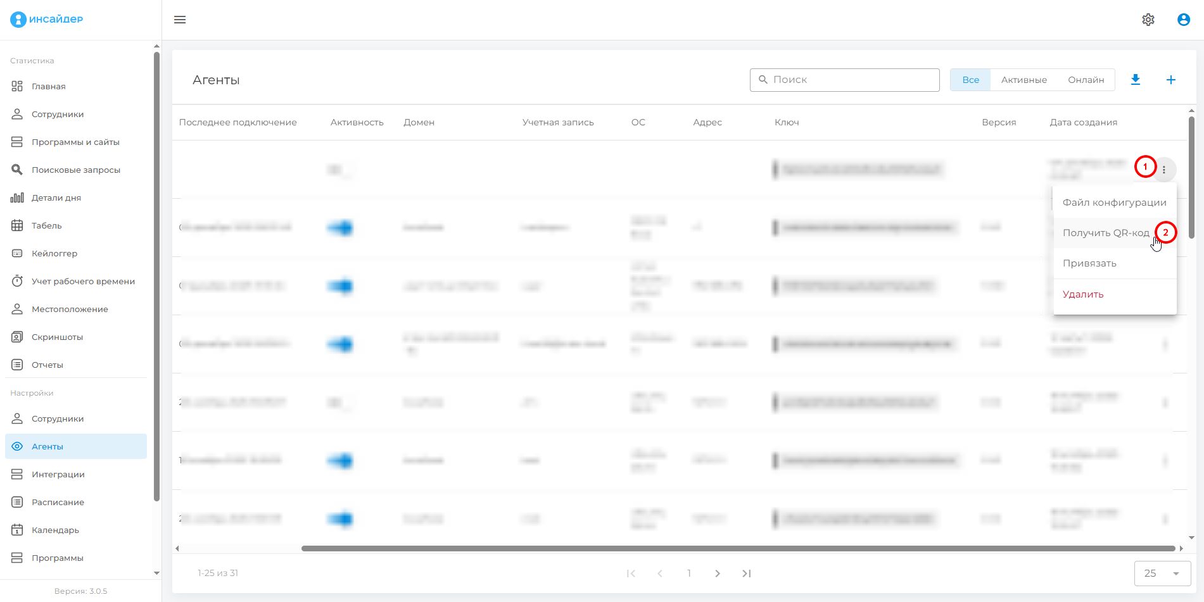1204x602 pixels.
Task: Select "Получить QR-код" from the context menu
Action: pyautogui.click(x=1105, y=233)
